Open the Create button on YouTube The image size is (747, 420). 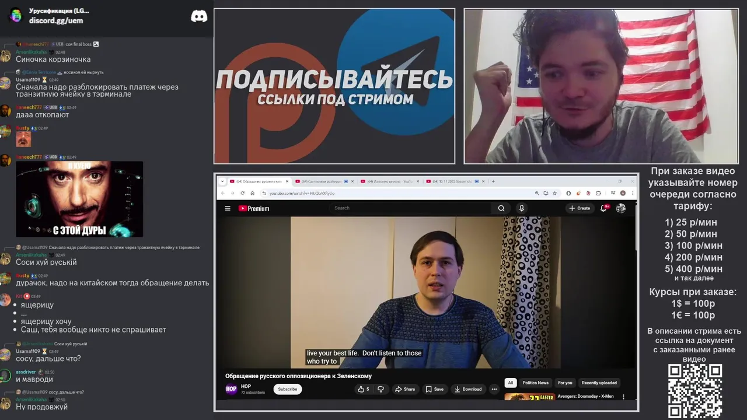580,208
